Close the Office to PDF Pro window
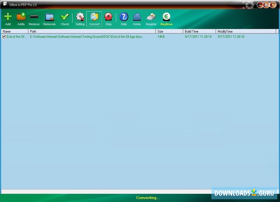Image resolution: width=280 pixels, height=202 pixels. click(x=273, y=5)
